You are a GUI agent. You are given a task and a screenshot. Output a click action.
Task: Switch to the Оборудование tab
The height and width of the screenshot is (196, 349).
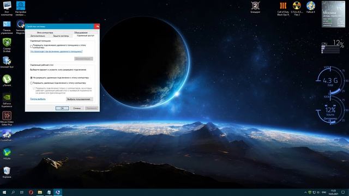(81, 33)
